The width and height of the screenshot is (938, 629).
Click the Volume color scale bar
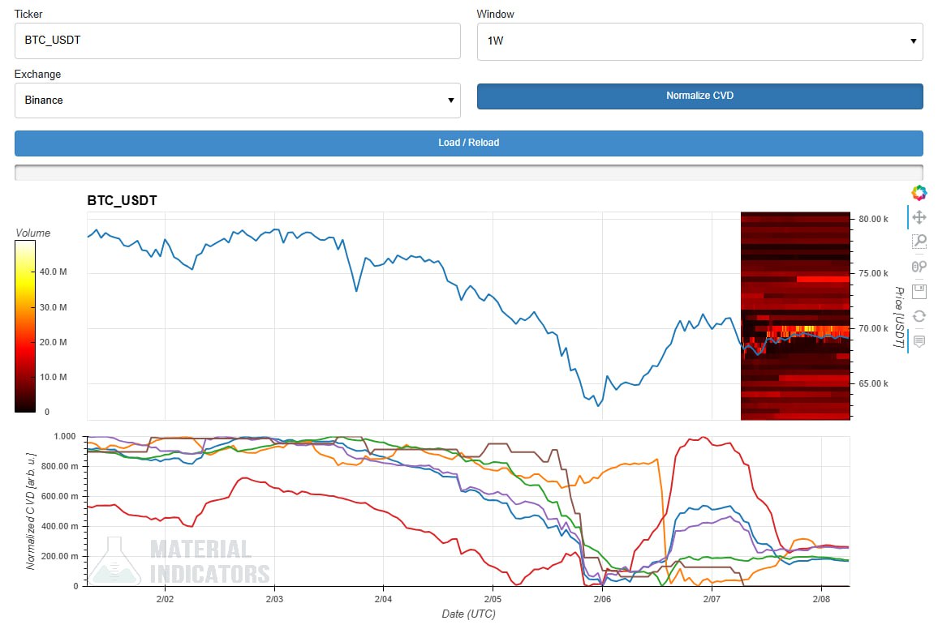tap(24, 327)
